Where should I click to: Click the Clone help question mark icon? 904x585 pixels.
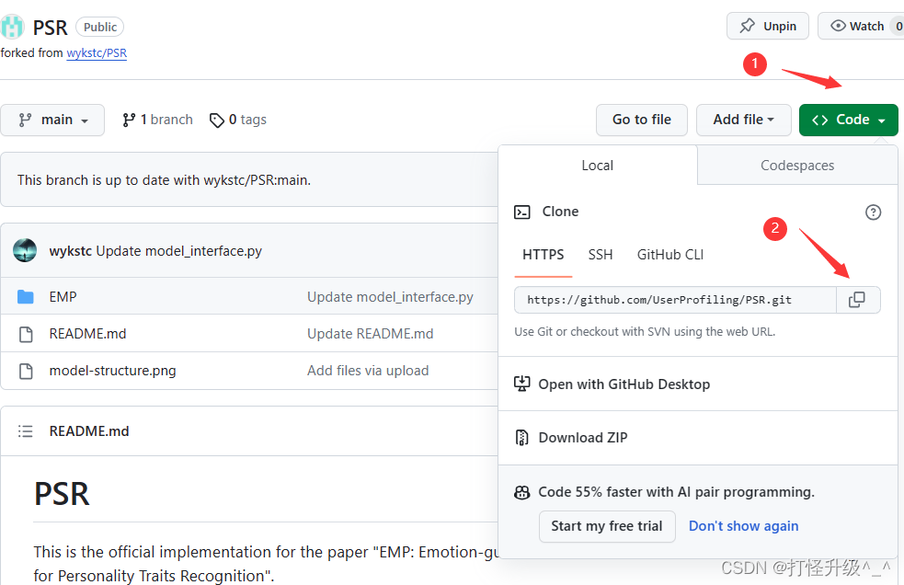click(x=873, y=212)
